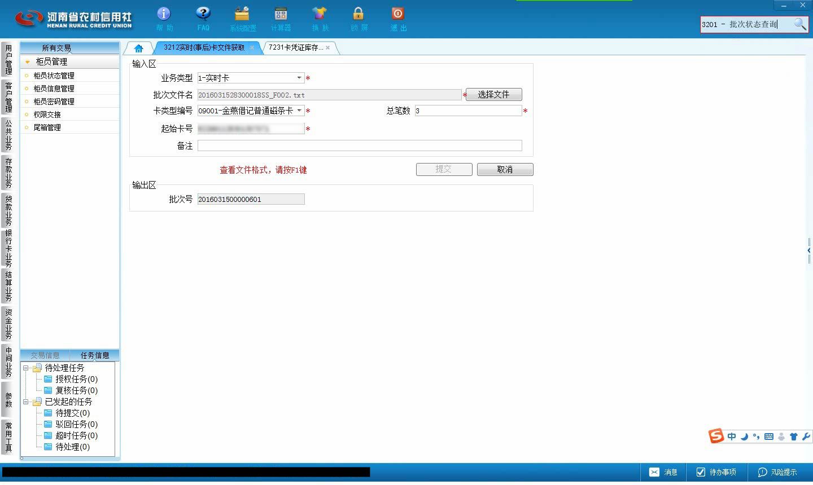Open the 客户管理 side tab
813x485 pixels.
point(8,97)
